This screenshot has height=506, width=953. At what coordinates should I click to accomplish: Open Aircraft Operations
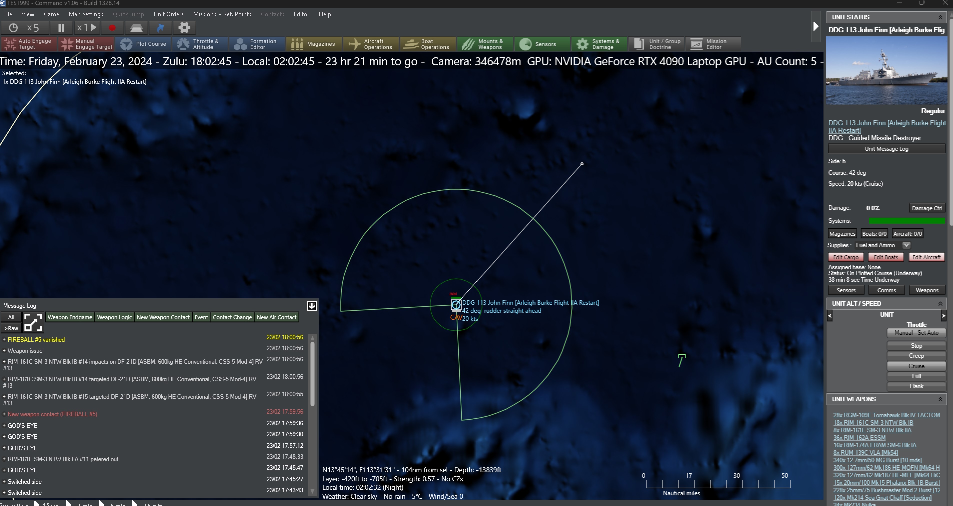(x=371, y=44)
